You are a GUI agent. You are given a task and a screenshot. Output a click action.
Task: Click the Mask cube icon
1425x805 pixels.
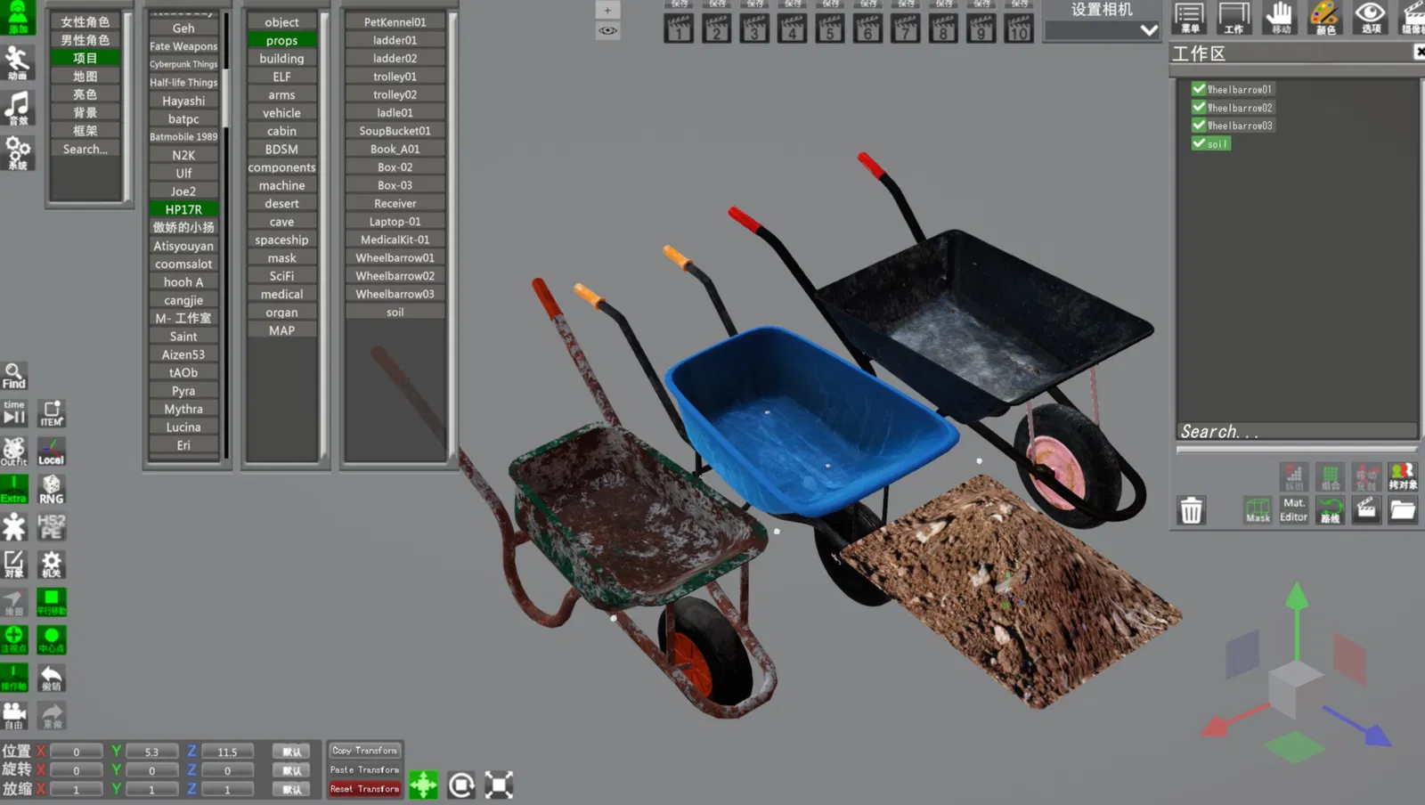pyautogui.click(x=1258, y=510)
